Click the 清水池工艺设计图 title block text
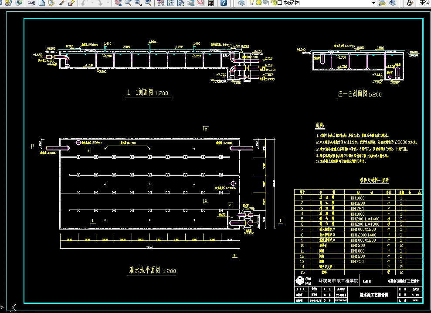Viewport: 431px width, 313px height. pos(374,295)
